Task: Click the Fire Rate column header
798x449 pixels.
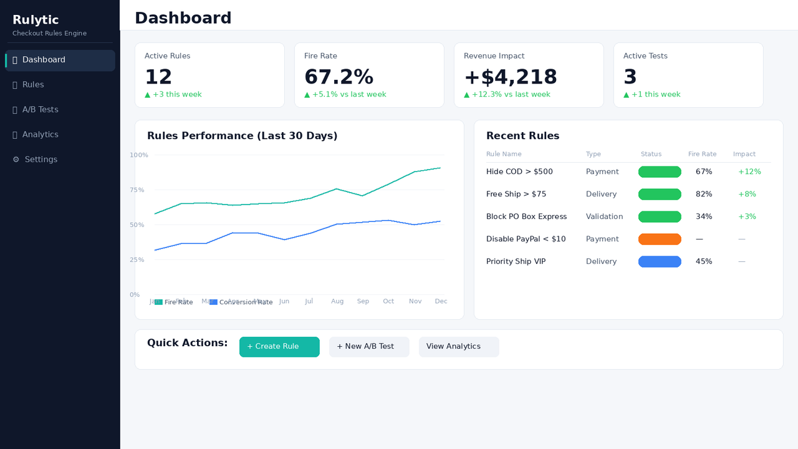Action: click(x=703, y=154)
